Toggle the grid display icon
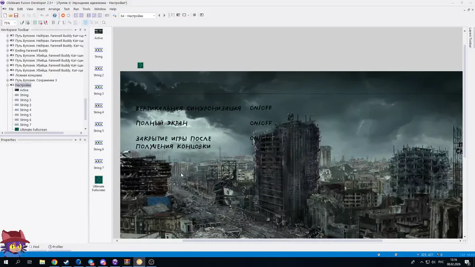 (x=35, y=23)
